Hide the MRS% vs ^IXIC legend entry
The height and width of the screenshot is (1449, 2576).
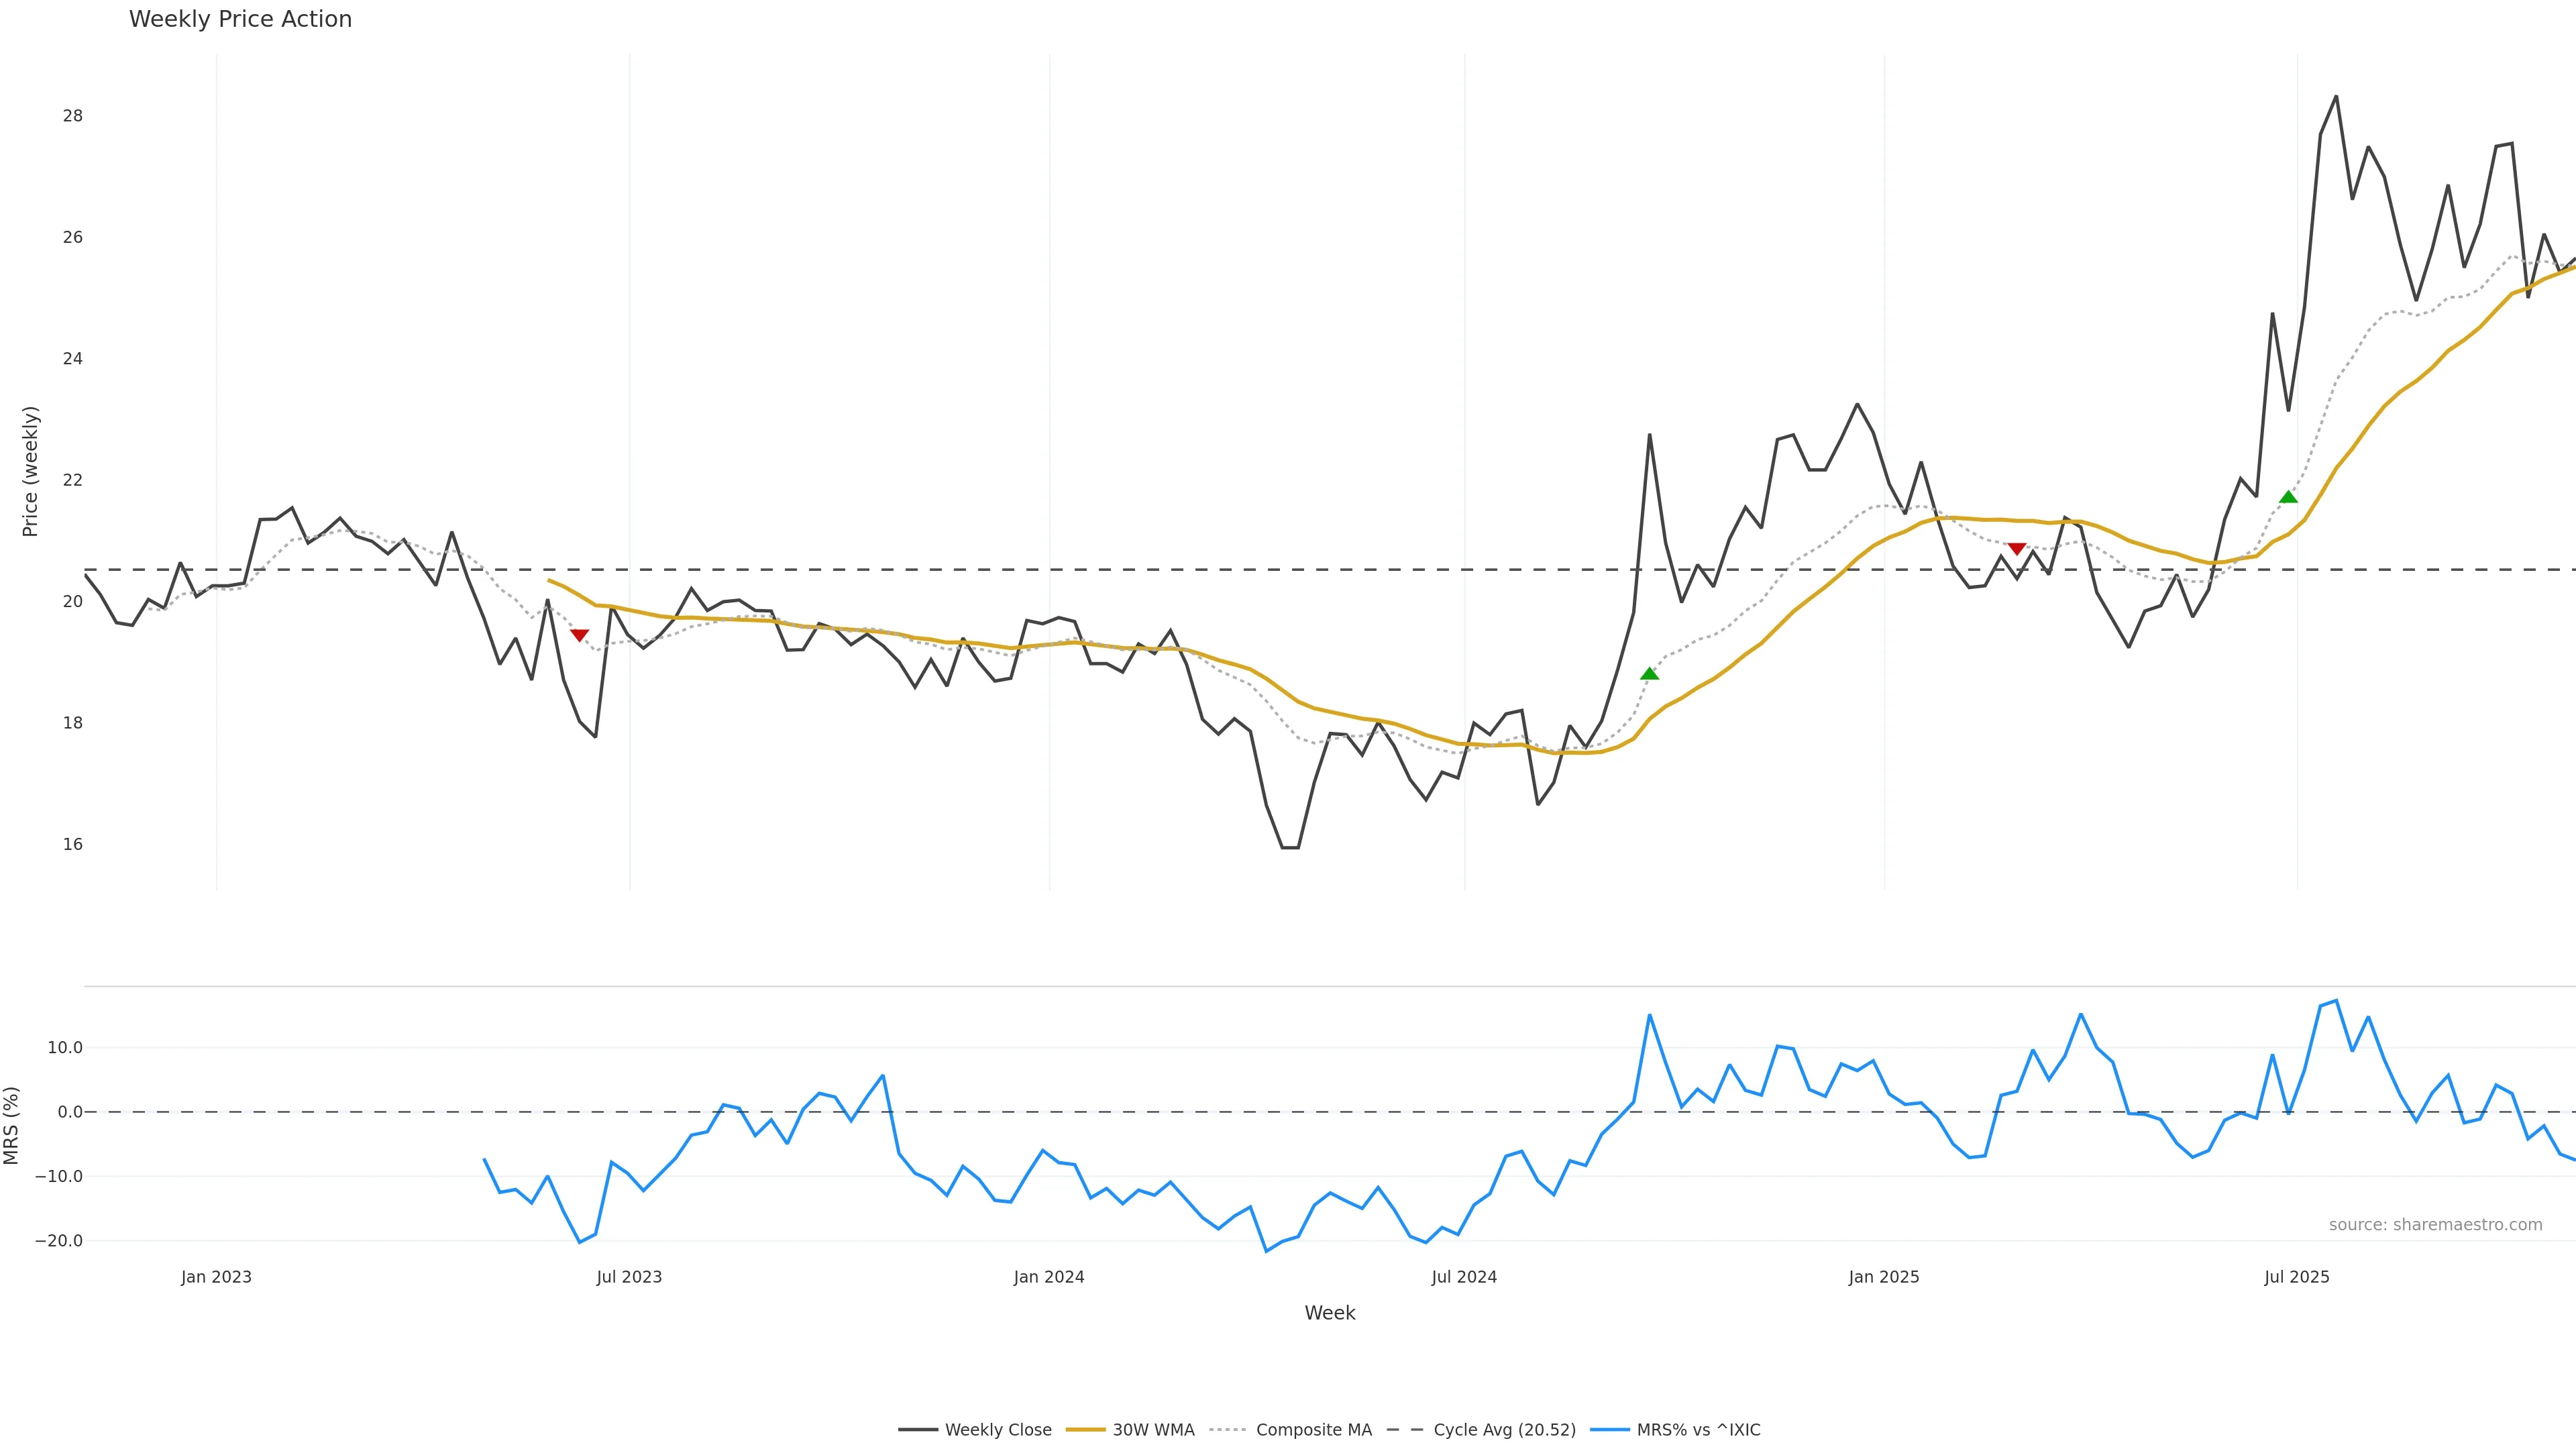(x=1698, y=1430)
